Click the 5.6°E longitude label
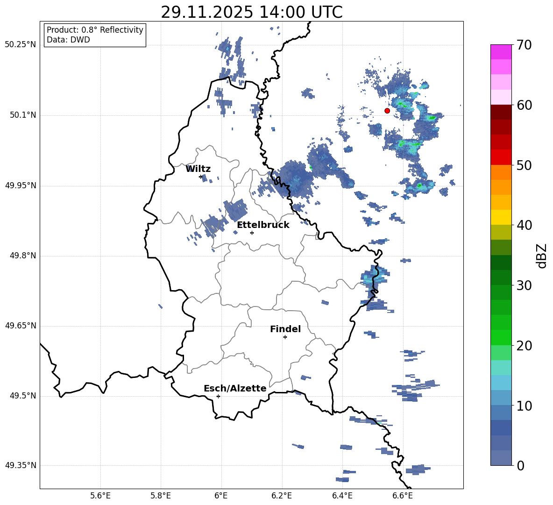Viewport: 553px width, 505px height. click(100, 496)
